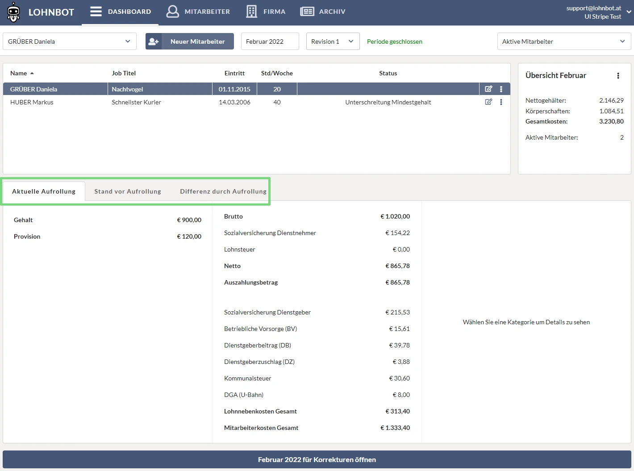This screenshot has height=471, width=634.
Task: Select the Lohnsteuer row
Action: 317,249
